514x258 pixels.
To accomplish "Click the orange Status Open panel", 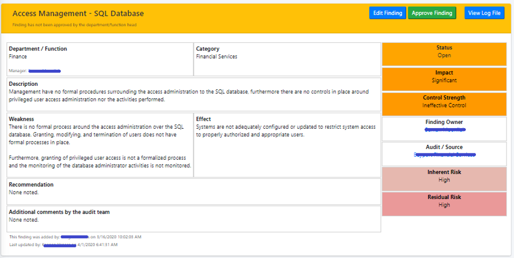I will pyautogui.click(x=444, y=51).
